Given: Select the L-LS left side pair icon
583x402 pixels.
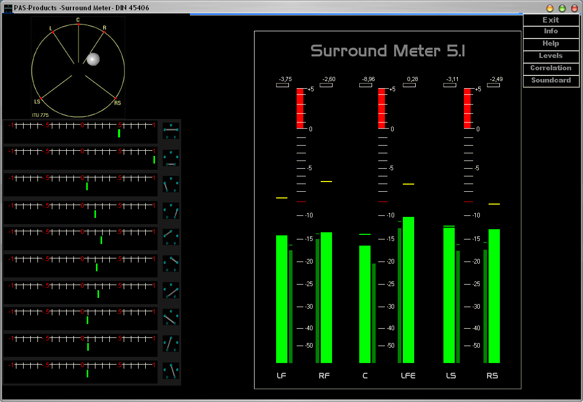Looking at the screenshot, I should pos(171,184).
